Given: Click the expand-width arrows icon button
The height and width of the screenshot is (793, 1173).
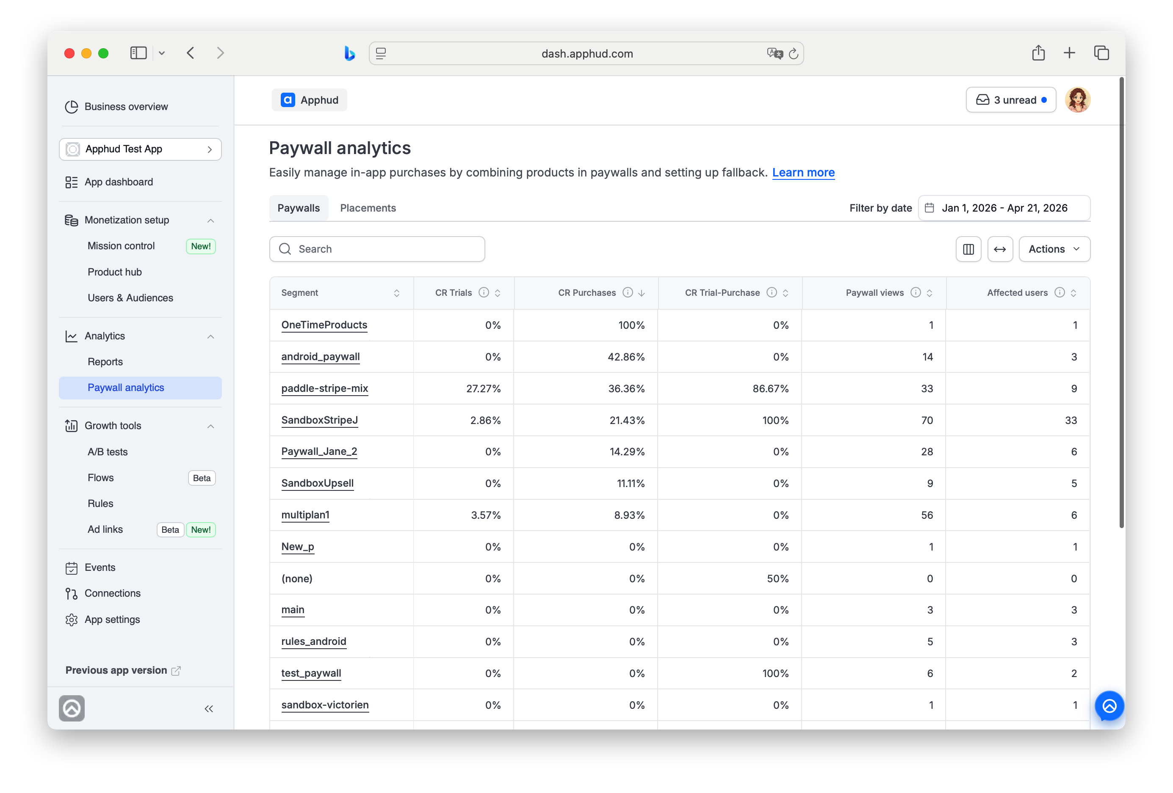Looking at the screenshot, I should (x=1000, y=249).
